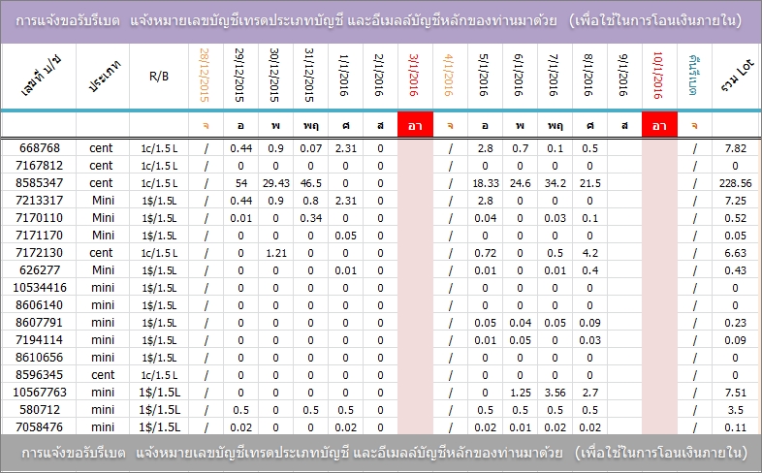Screen dimensions: 762x473
Task: Select the 6/1/2016 date header
Action: [519, 75]
